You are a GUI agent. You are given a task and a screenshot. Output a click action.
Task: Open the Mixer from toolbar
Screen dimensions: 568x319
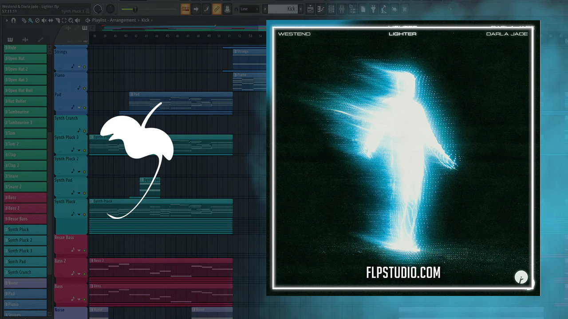(x=342, y=9)
